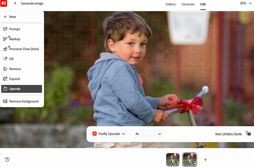Open the history clock icon

point(7,160)
